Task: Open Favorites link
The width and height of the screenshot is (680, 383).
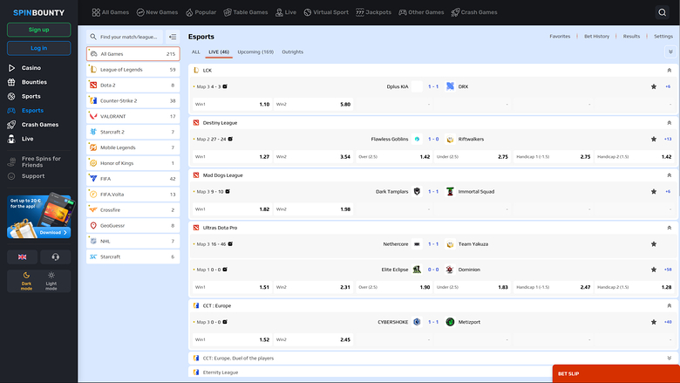Action: 560,37
